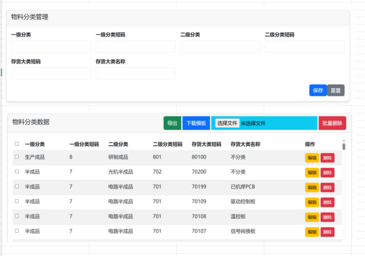Click the gray 重置 reset button
This screenshot has width=365, height=256.
pyautogui.click(x=336, y=90)
